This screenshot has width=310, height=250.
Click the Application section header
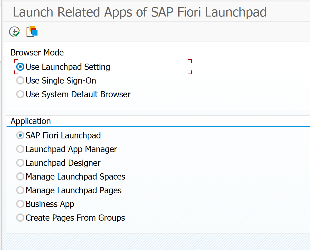(x=30, y=121)
